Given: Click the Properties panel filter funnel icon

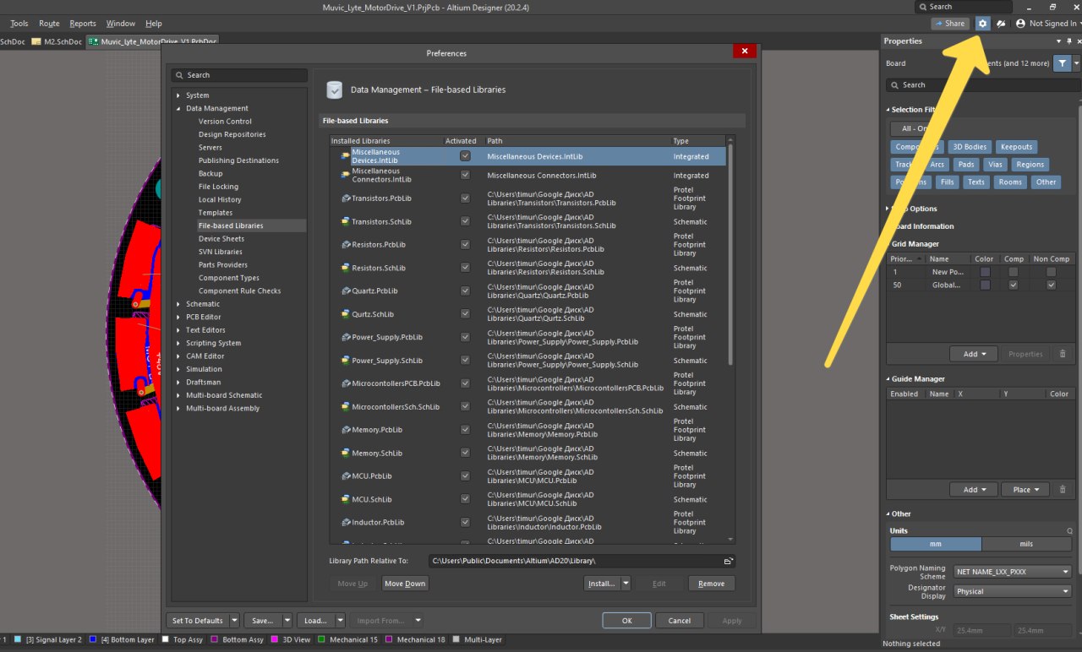Looking at the screenshot, I should click(1062, 63).
